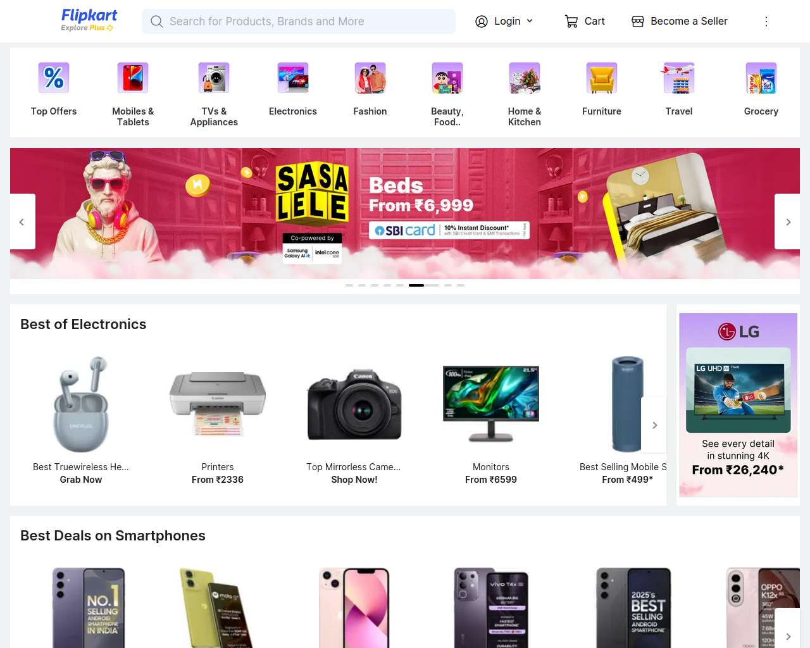Open the three-dot more options menu

pos(766,22)
